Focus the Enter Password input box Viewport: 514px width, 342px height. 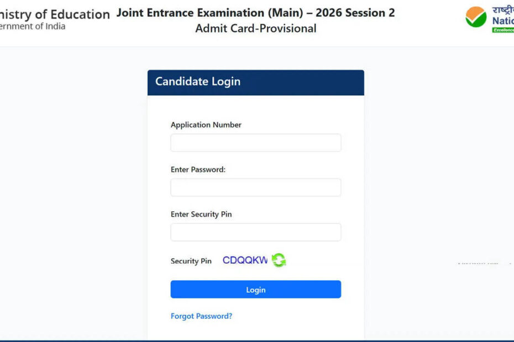click(255, 188)
